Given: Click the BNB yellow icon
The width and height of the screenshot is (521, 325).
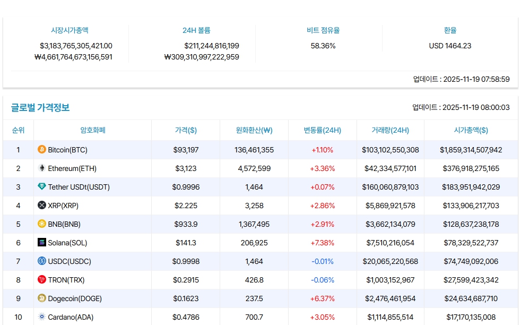Looking at the screenshot, I should pos(42,224).
